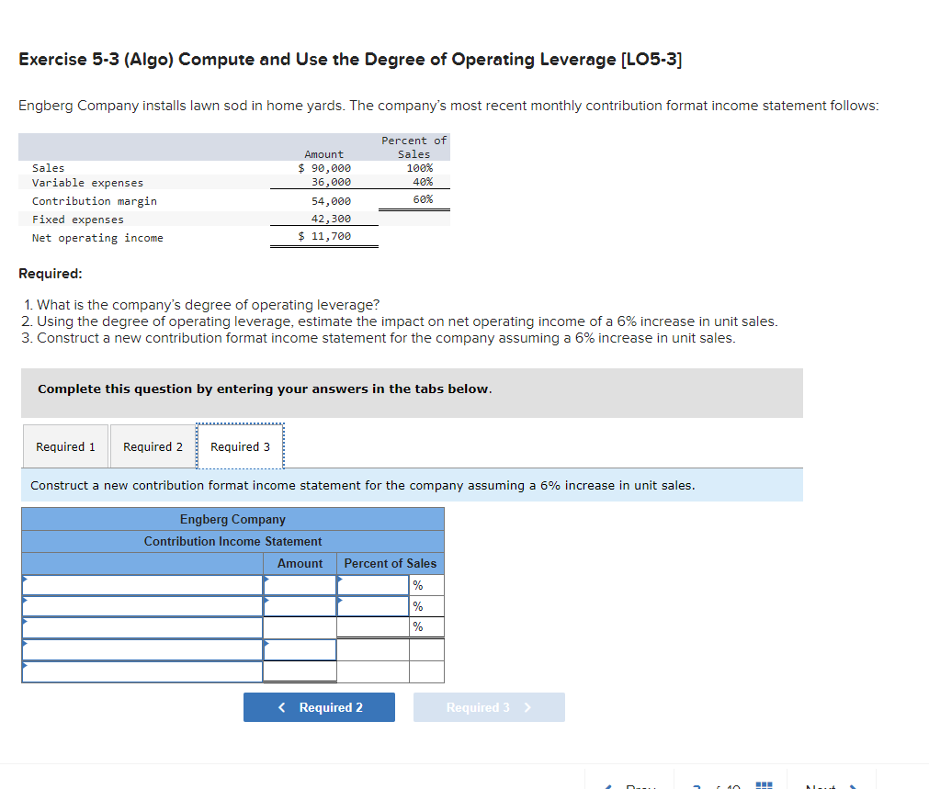Switch to the Required 1 tab
Viewport: 929px width, 789px height.
tap(66, 446)
